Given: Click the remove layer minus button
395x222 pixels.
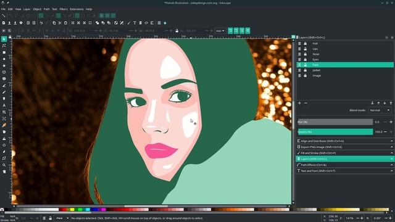Looking at the screenshot, I should pos(306,103).
